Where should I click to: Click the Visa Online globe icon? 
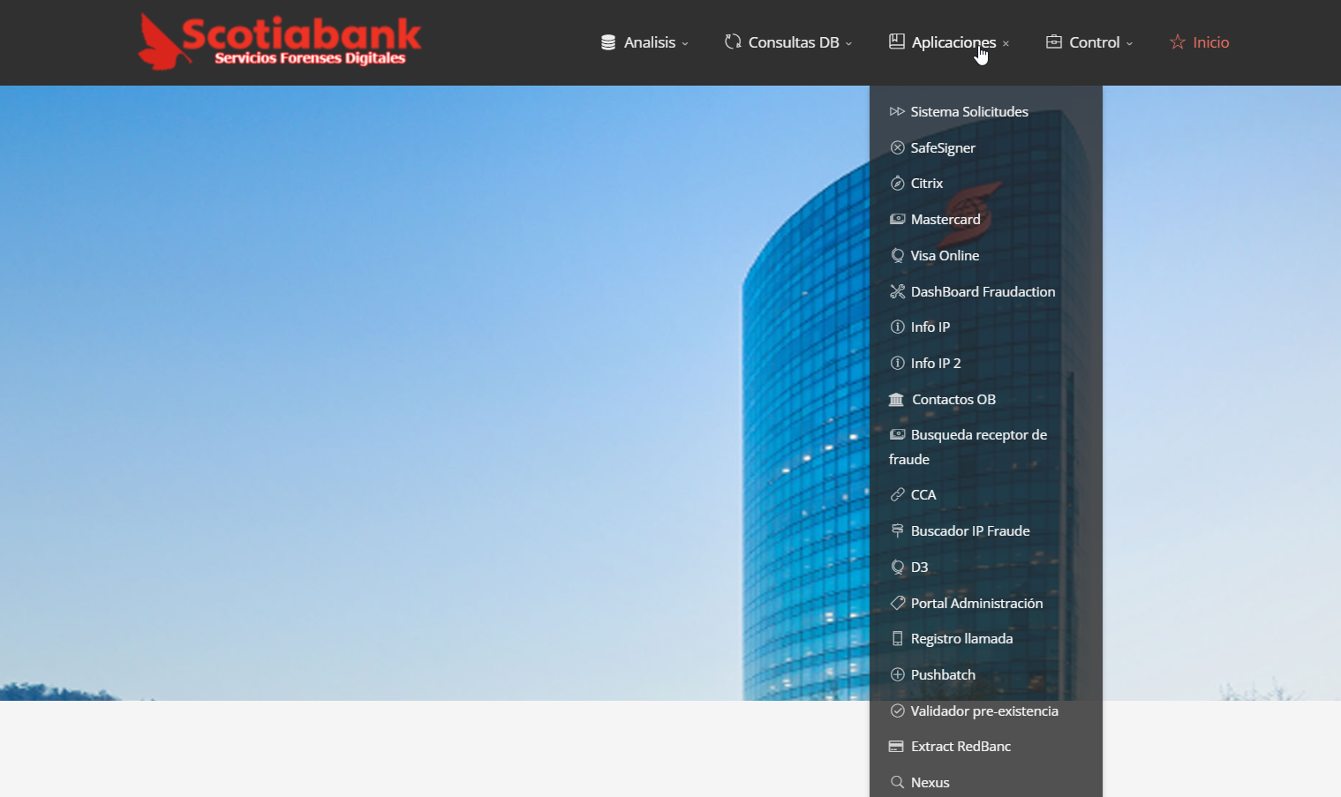pos(897,255)
